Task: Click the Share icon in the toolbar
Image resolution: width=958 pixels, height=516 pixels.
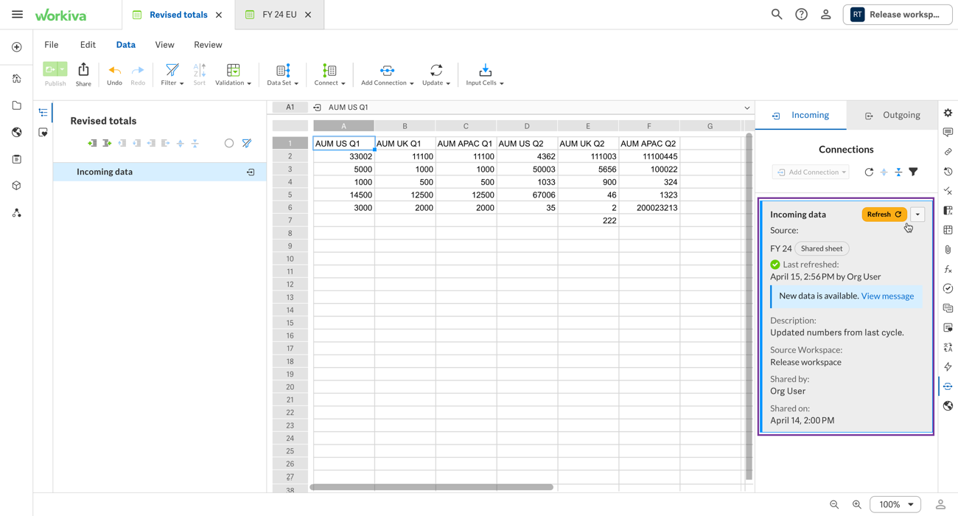Action: point(83,74)
